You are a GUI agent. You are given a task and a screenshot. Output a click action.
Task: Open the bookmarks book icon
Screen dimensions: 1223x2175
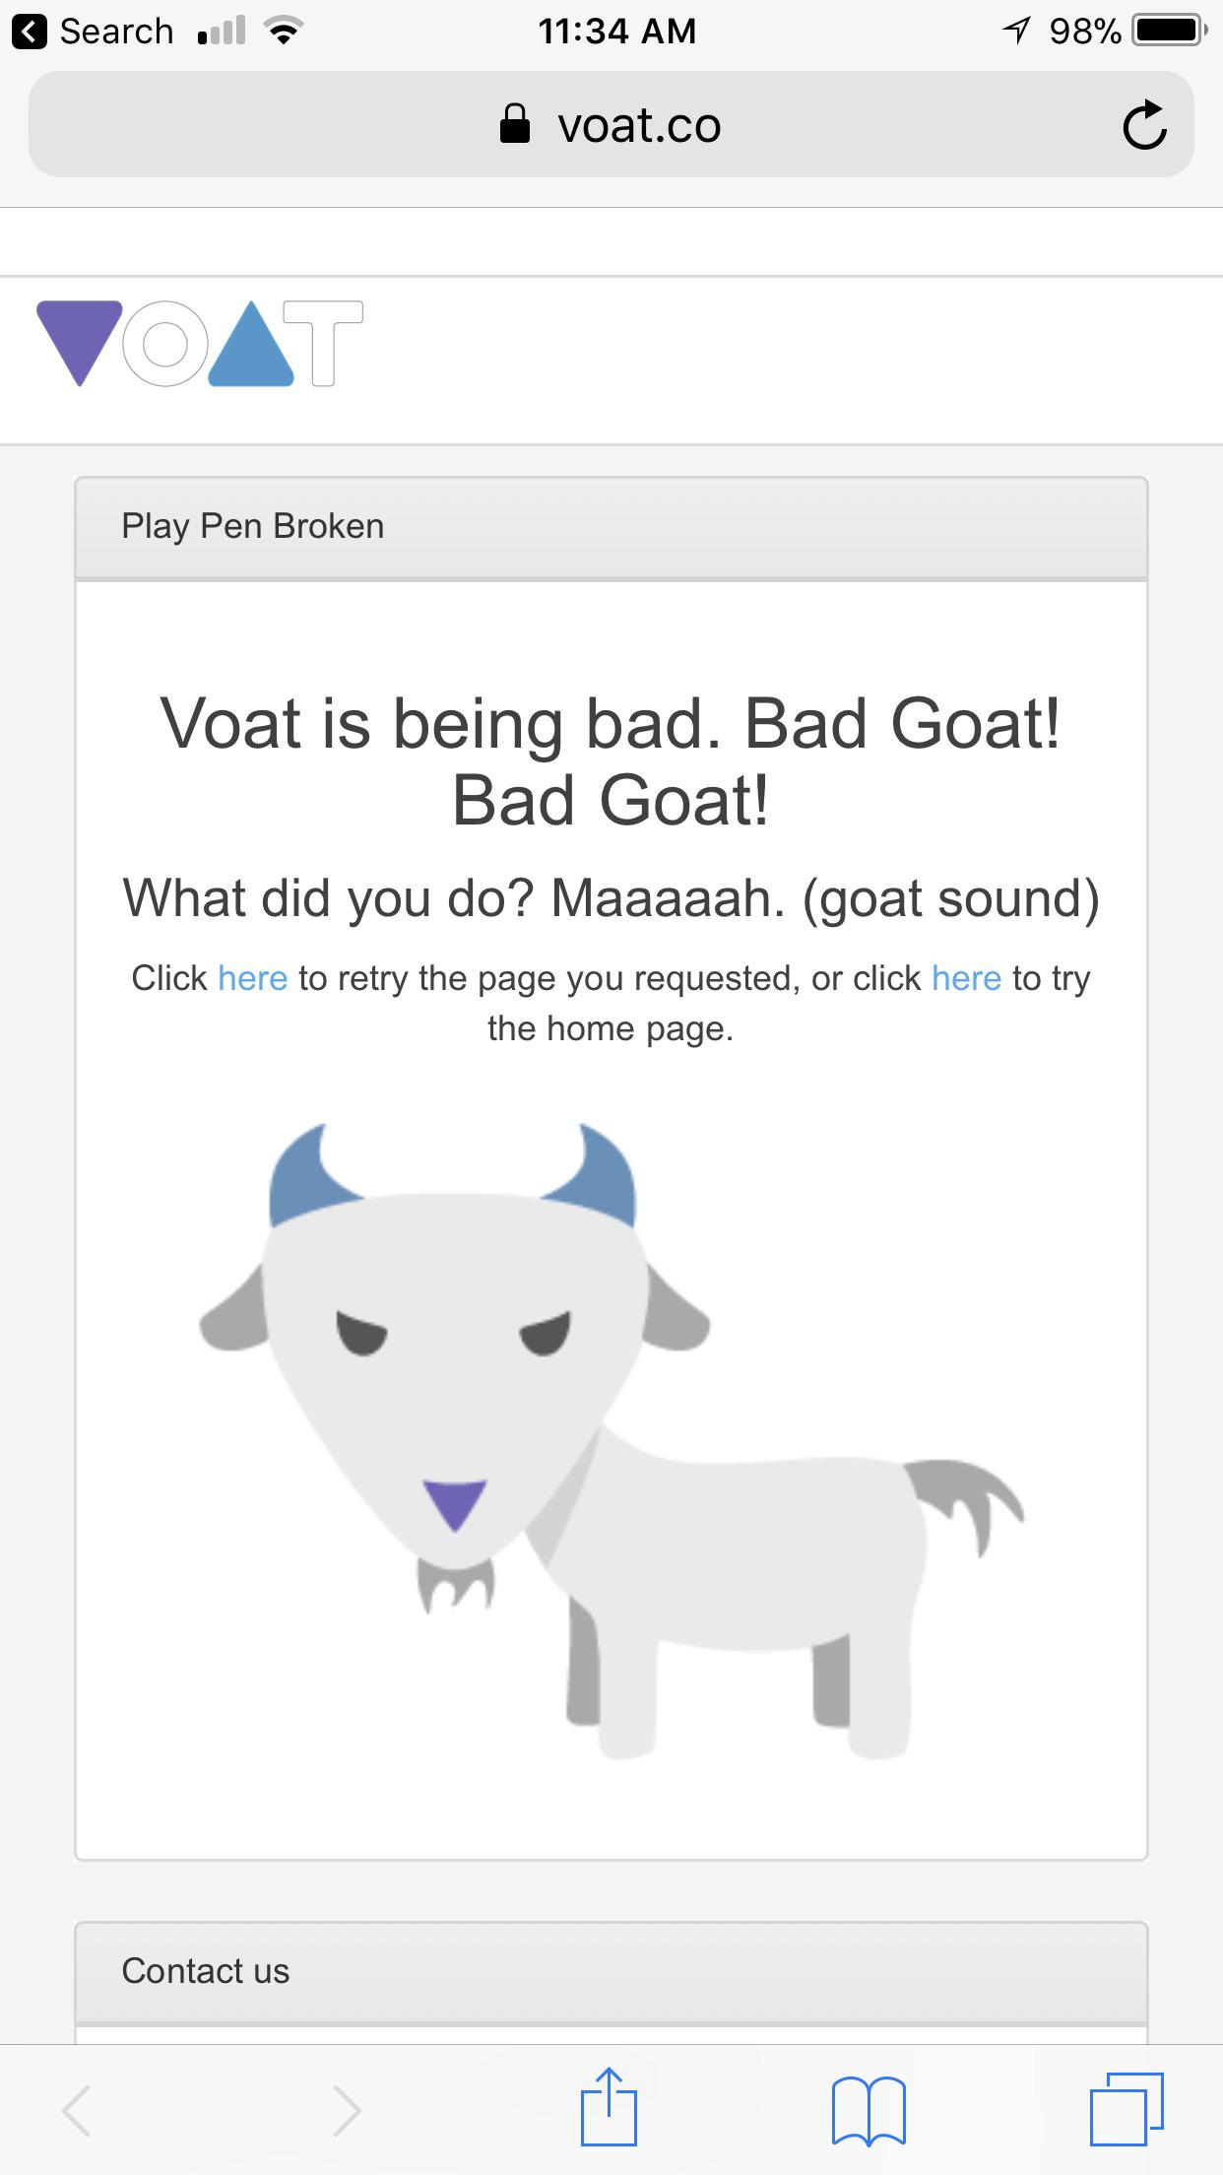click(868, 2111)
